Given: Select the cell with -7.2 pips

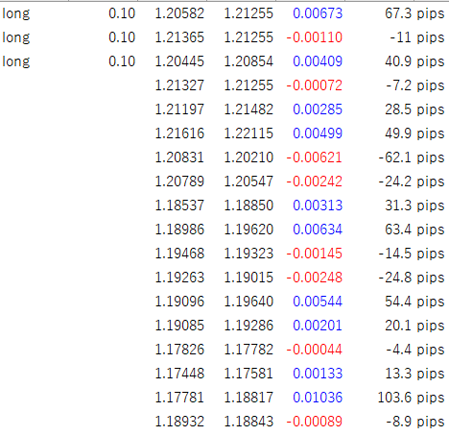Looking at the screenshot, I should pyautogui.click(x=415, y=85).
